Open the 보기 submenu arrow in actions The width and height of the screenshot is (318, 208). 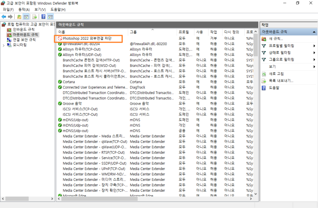click(314, 67)
